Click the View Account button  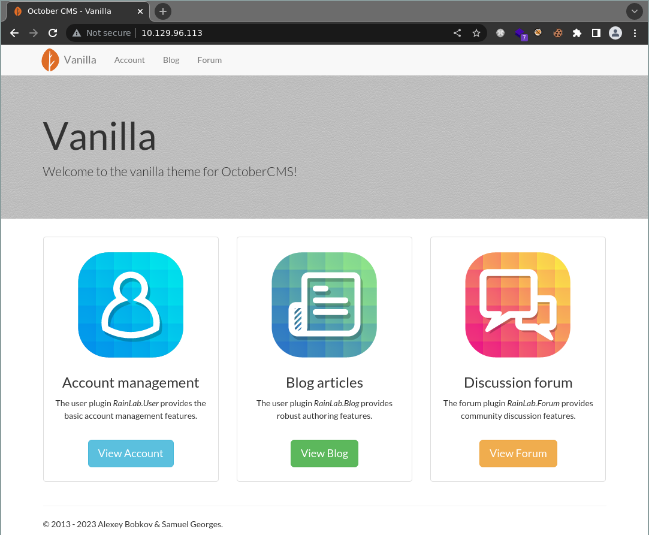click(x=131, y=454)
